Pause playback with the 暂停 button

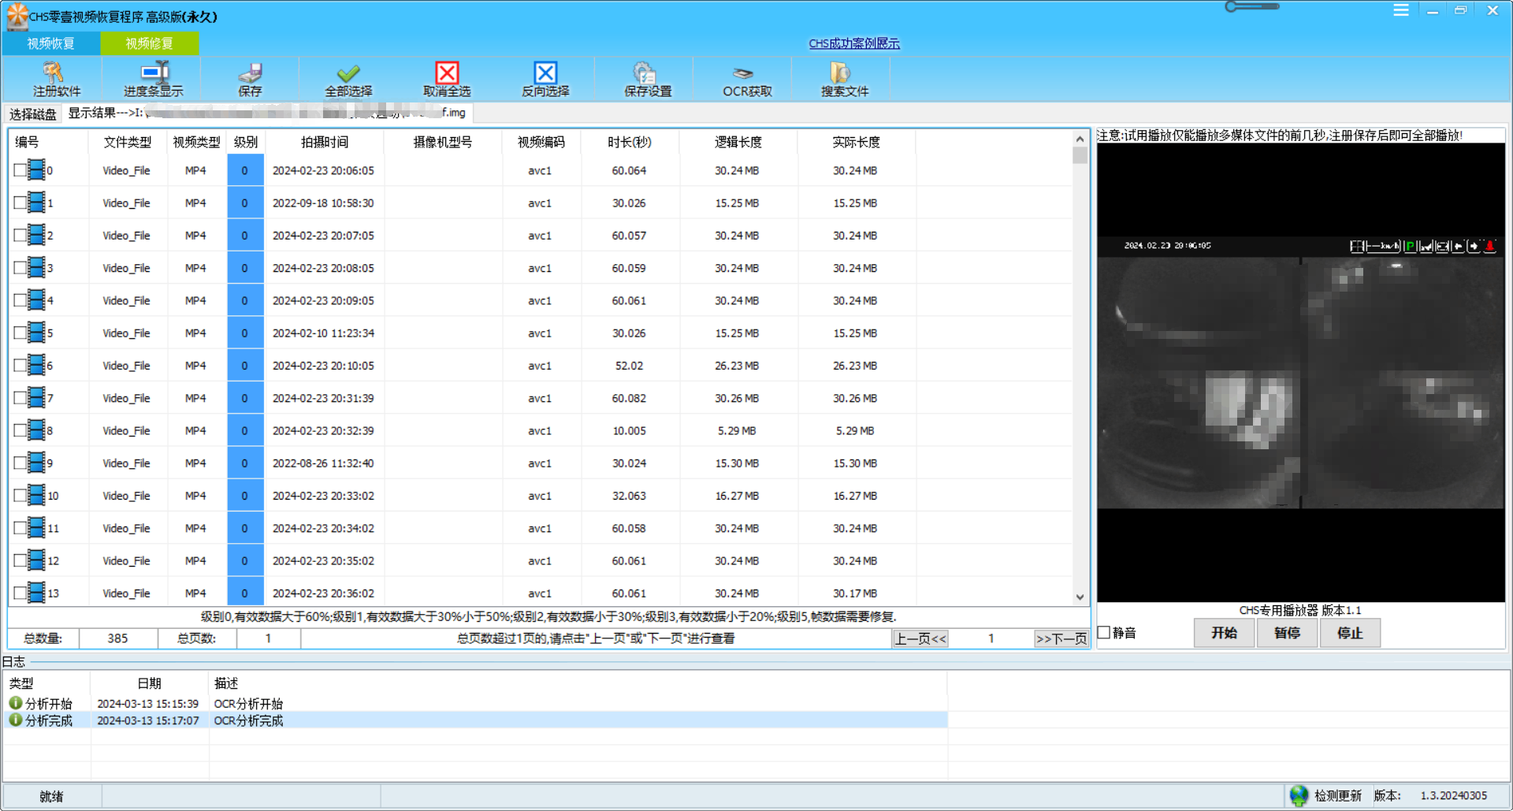pyautogui.click(x=1287, y=633)
